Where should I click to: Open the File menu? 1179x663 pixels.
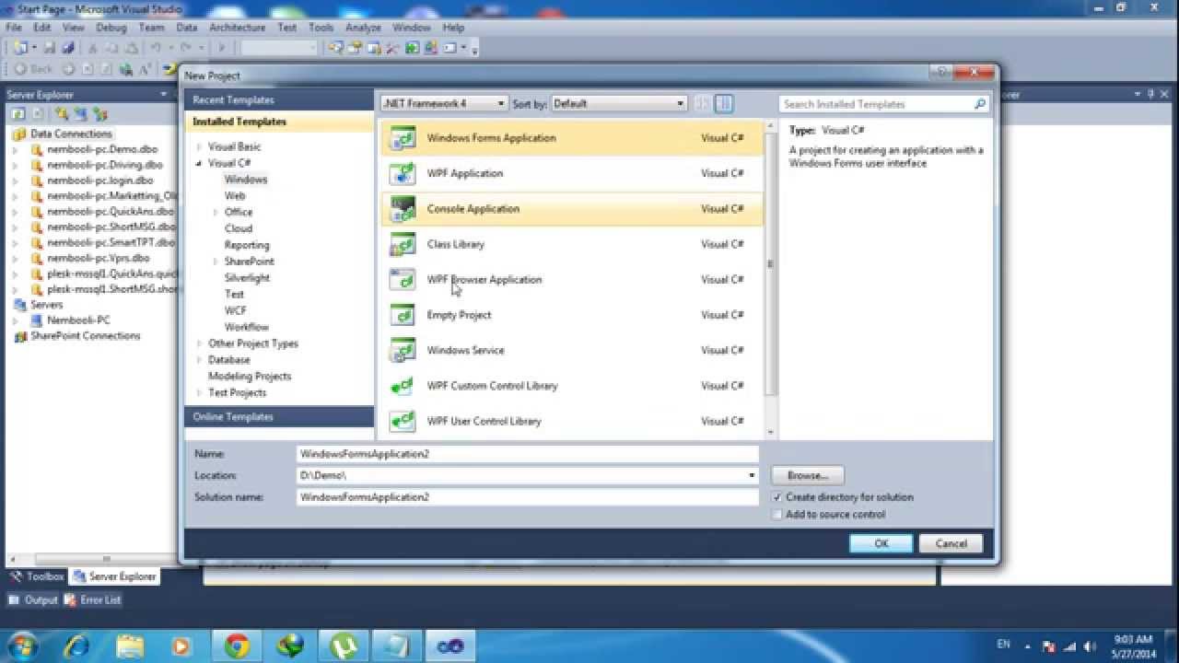(14, 28)
